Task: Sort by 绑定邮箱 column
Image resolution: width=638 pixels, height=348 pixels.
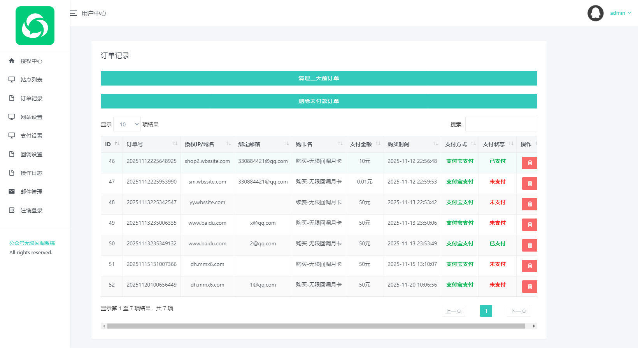Action: [263, 144]
